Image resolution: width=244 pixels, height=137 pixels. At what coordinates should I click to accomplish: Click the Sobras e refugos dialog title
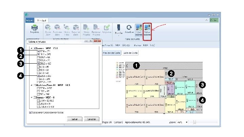[x=37, y=42]
